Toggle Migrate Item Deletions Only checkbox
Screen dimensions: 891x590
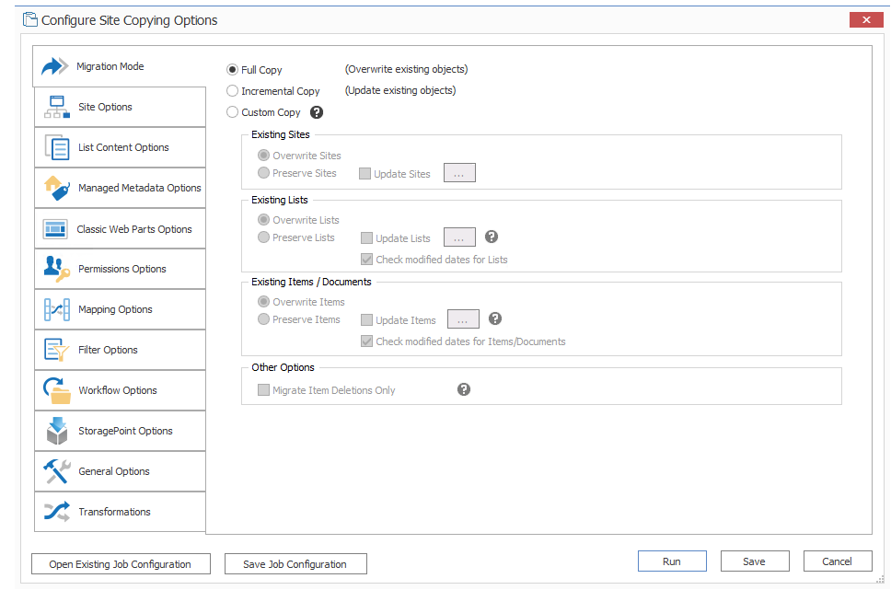pyautogui.click(x=264, y=390)
